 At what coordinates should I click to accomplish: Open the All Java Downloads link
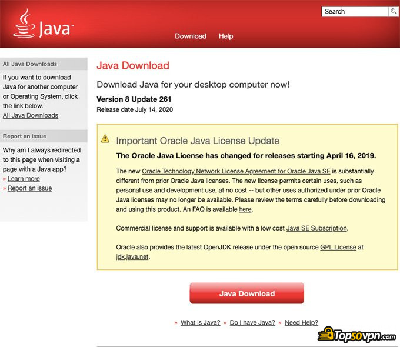point(31,115)
